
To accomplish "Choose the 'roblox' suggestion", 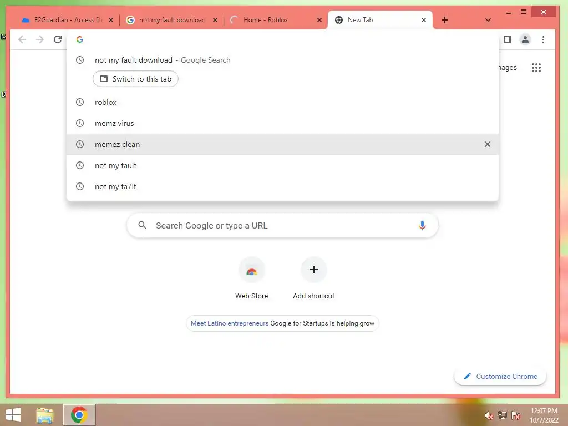I will 282,102.
